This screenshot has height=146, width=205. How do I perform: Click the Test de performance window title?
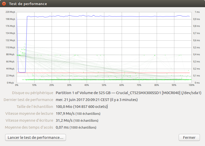coord(28,4)
